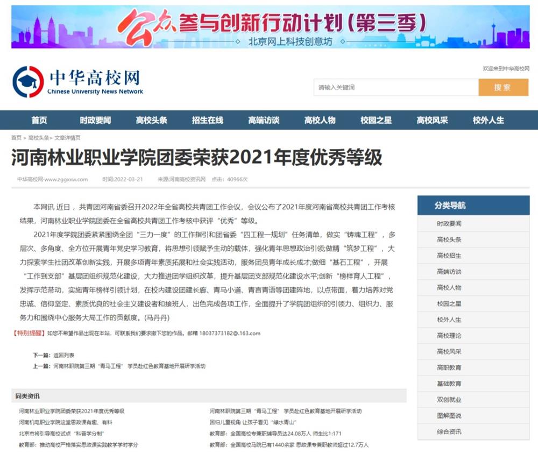Viewport: 538px width, 454px height.
Task: Open previous article about 青马工程 研学活动
Action: point(129,366)
